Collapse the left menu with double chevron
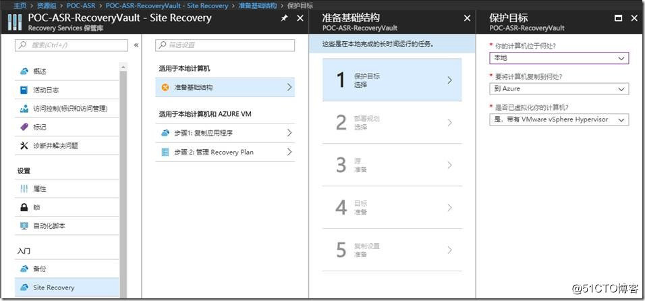 pyautogui.click(x=136, y=45)
